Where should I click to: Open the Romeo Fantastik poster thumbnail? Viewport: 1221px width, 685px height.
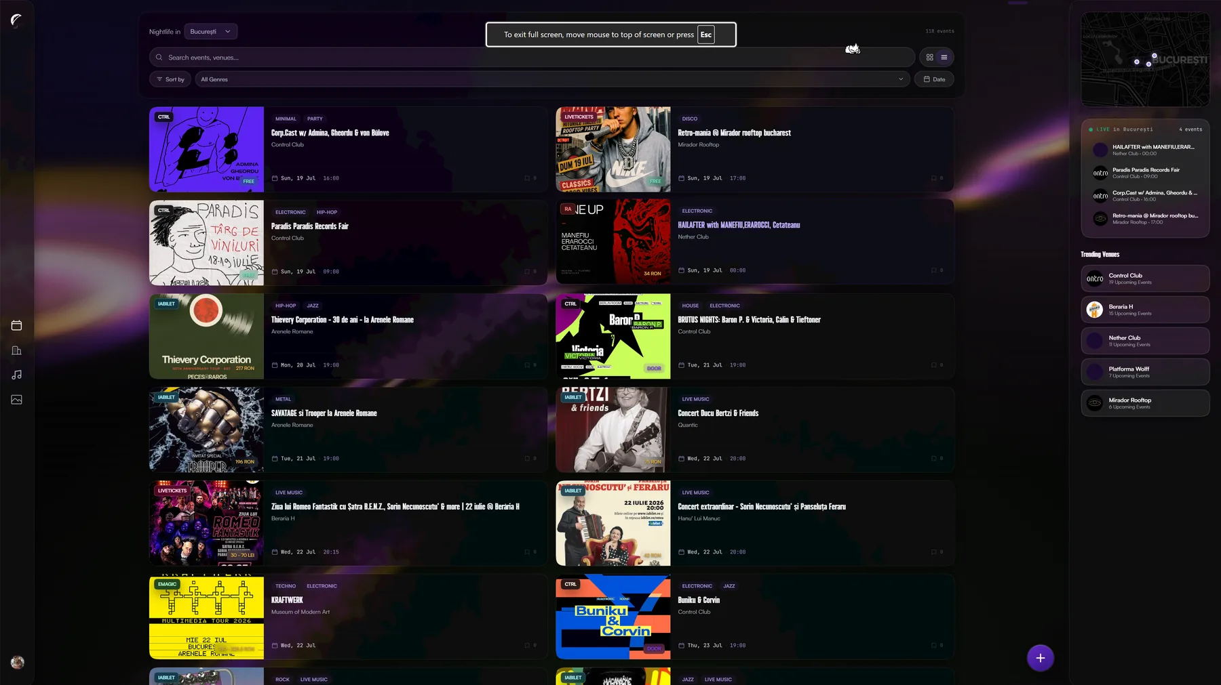point(206,523)
